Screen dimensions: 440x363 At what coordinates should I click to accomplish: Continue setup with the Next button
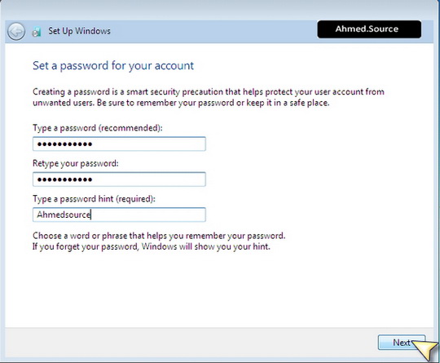401,343
